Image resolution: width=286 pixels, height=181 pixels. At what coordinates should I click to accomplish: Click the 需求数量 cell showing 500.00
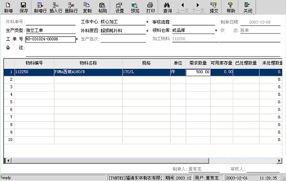[198, 72]
